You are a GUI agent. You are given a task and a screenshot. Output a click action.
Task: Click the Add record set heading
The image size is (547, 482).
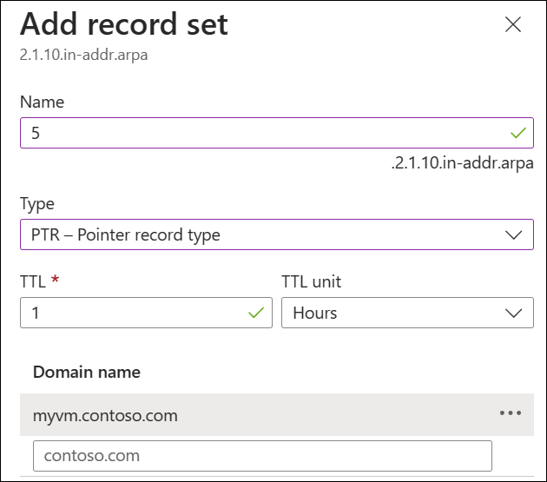pyautogui.click(x=124, y=24)
